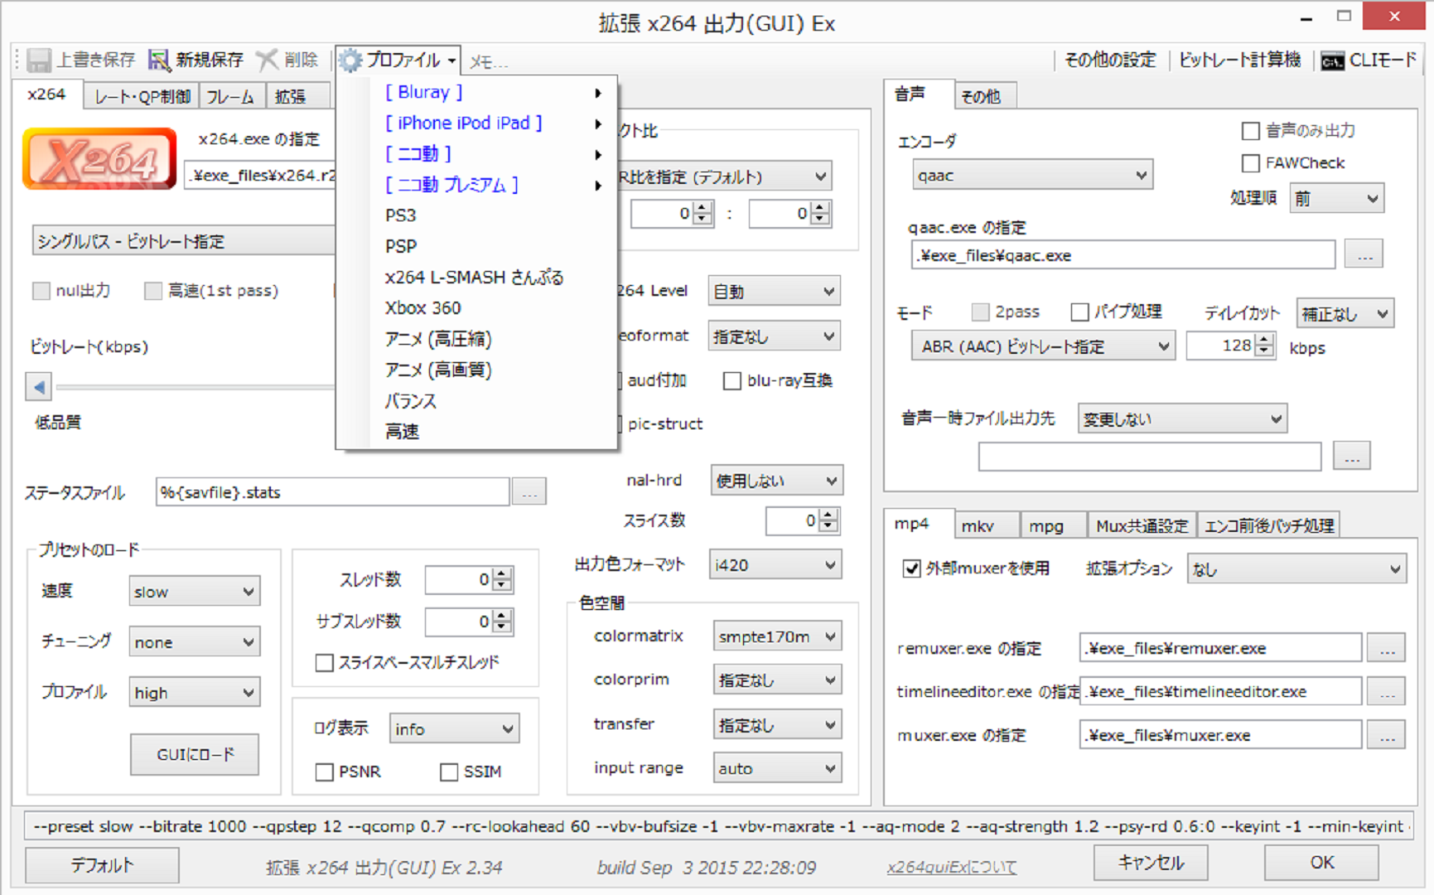Uncheck 外部muxerを使用 checkbox

[x=911, y=568]
